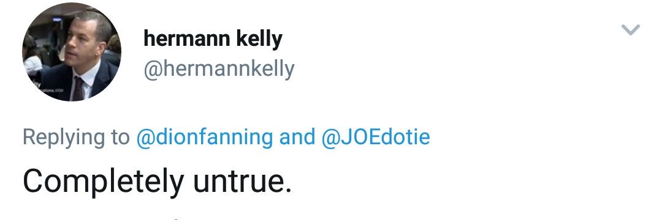Tap the grey username under hermann kelly
Screen dimensions: 662x220
coord(219,69)
